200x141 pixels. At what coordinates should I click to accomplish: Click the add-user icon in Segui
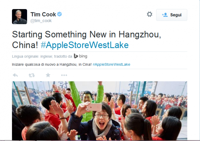(165, 15)
